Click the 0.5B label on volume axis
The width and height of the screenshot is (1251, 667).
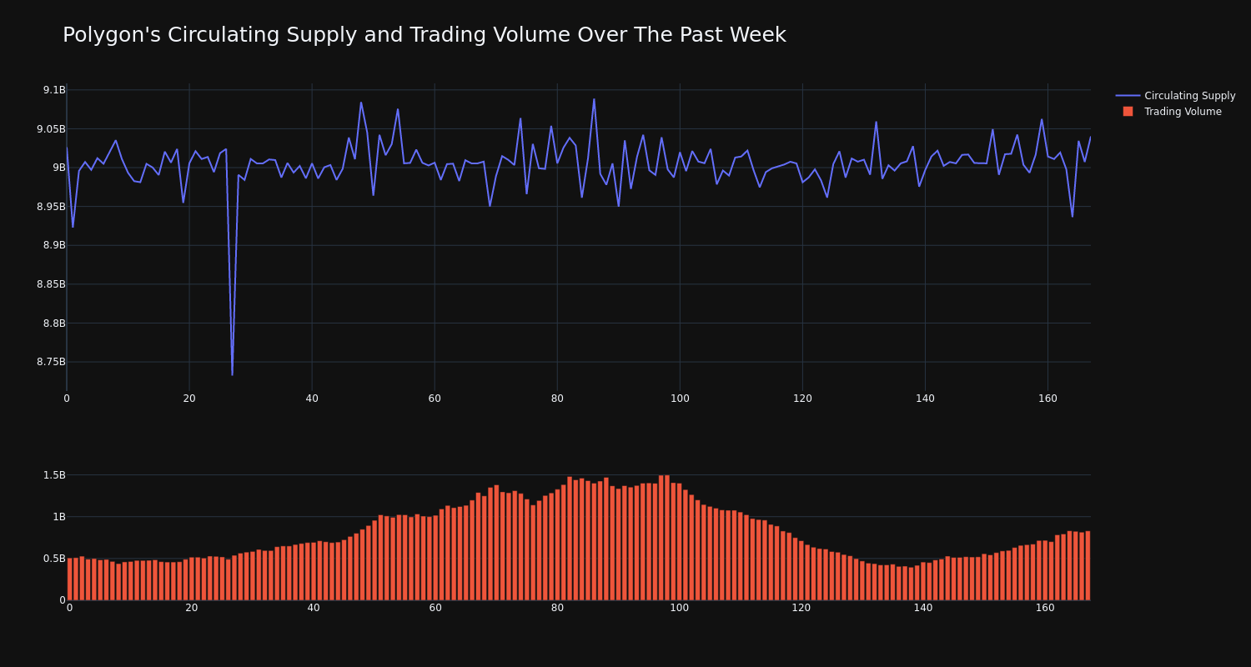click(x=54, y=559)
